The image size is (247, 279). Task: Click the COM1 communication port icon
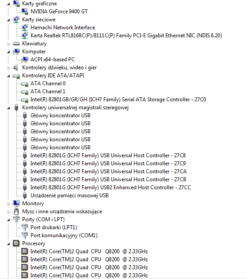(x=25, y=235)
